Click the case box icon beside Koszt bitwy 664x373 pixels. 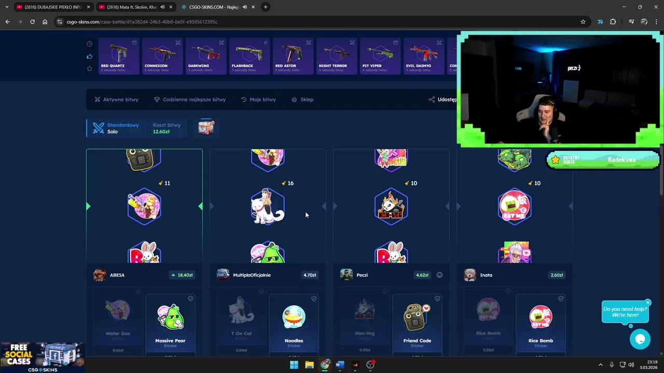coord(206,127)
